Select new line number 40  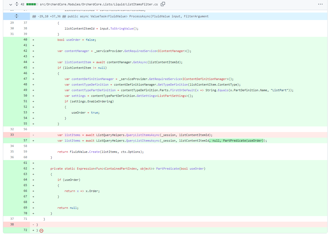pos(25,40)
